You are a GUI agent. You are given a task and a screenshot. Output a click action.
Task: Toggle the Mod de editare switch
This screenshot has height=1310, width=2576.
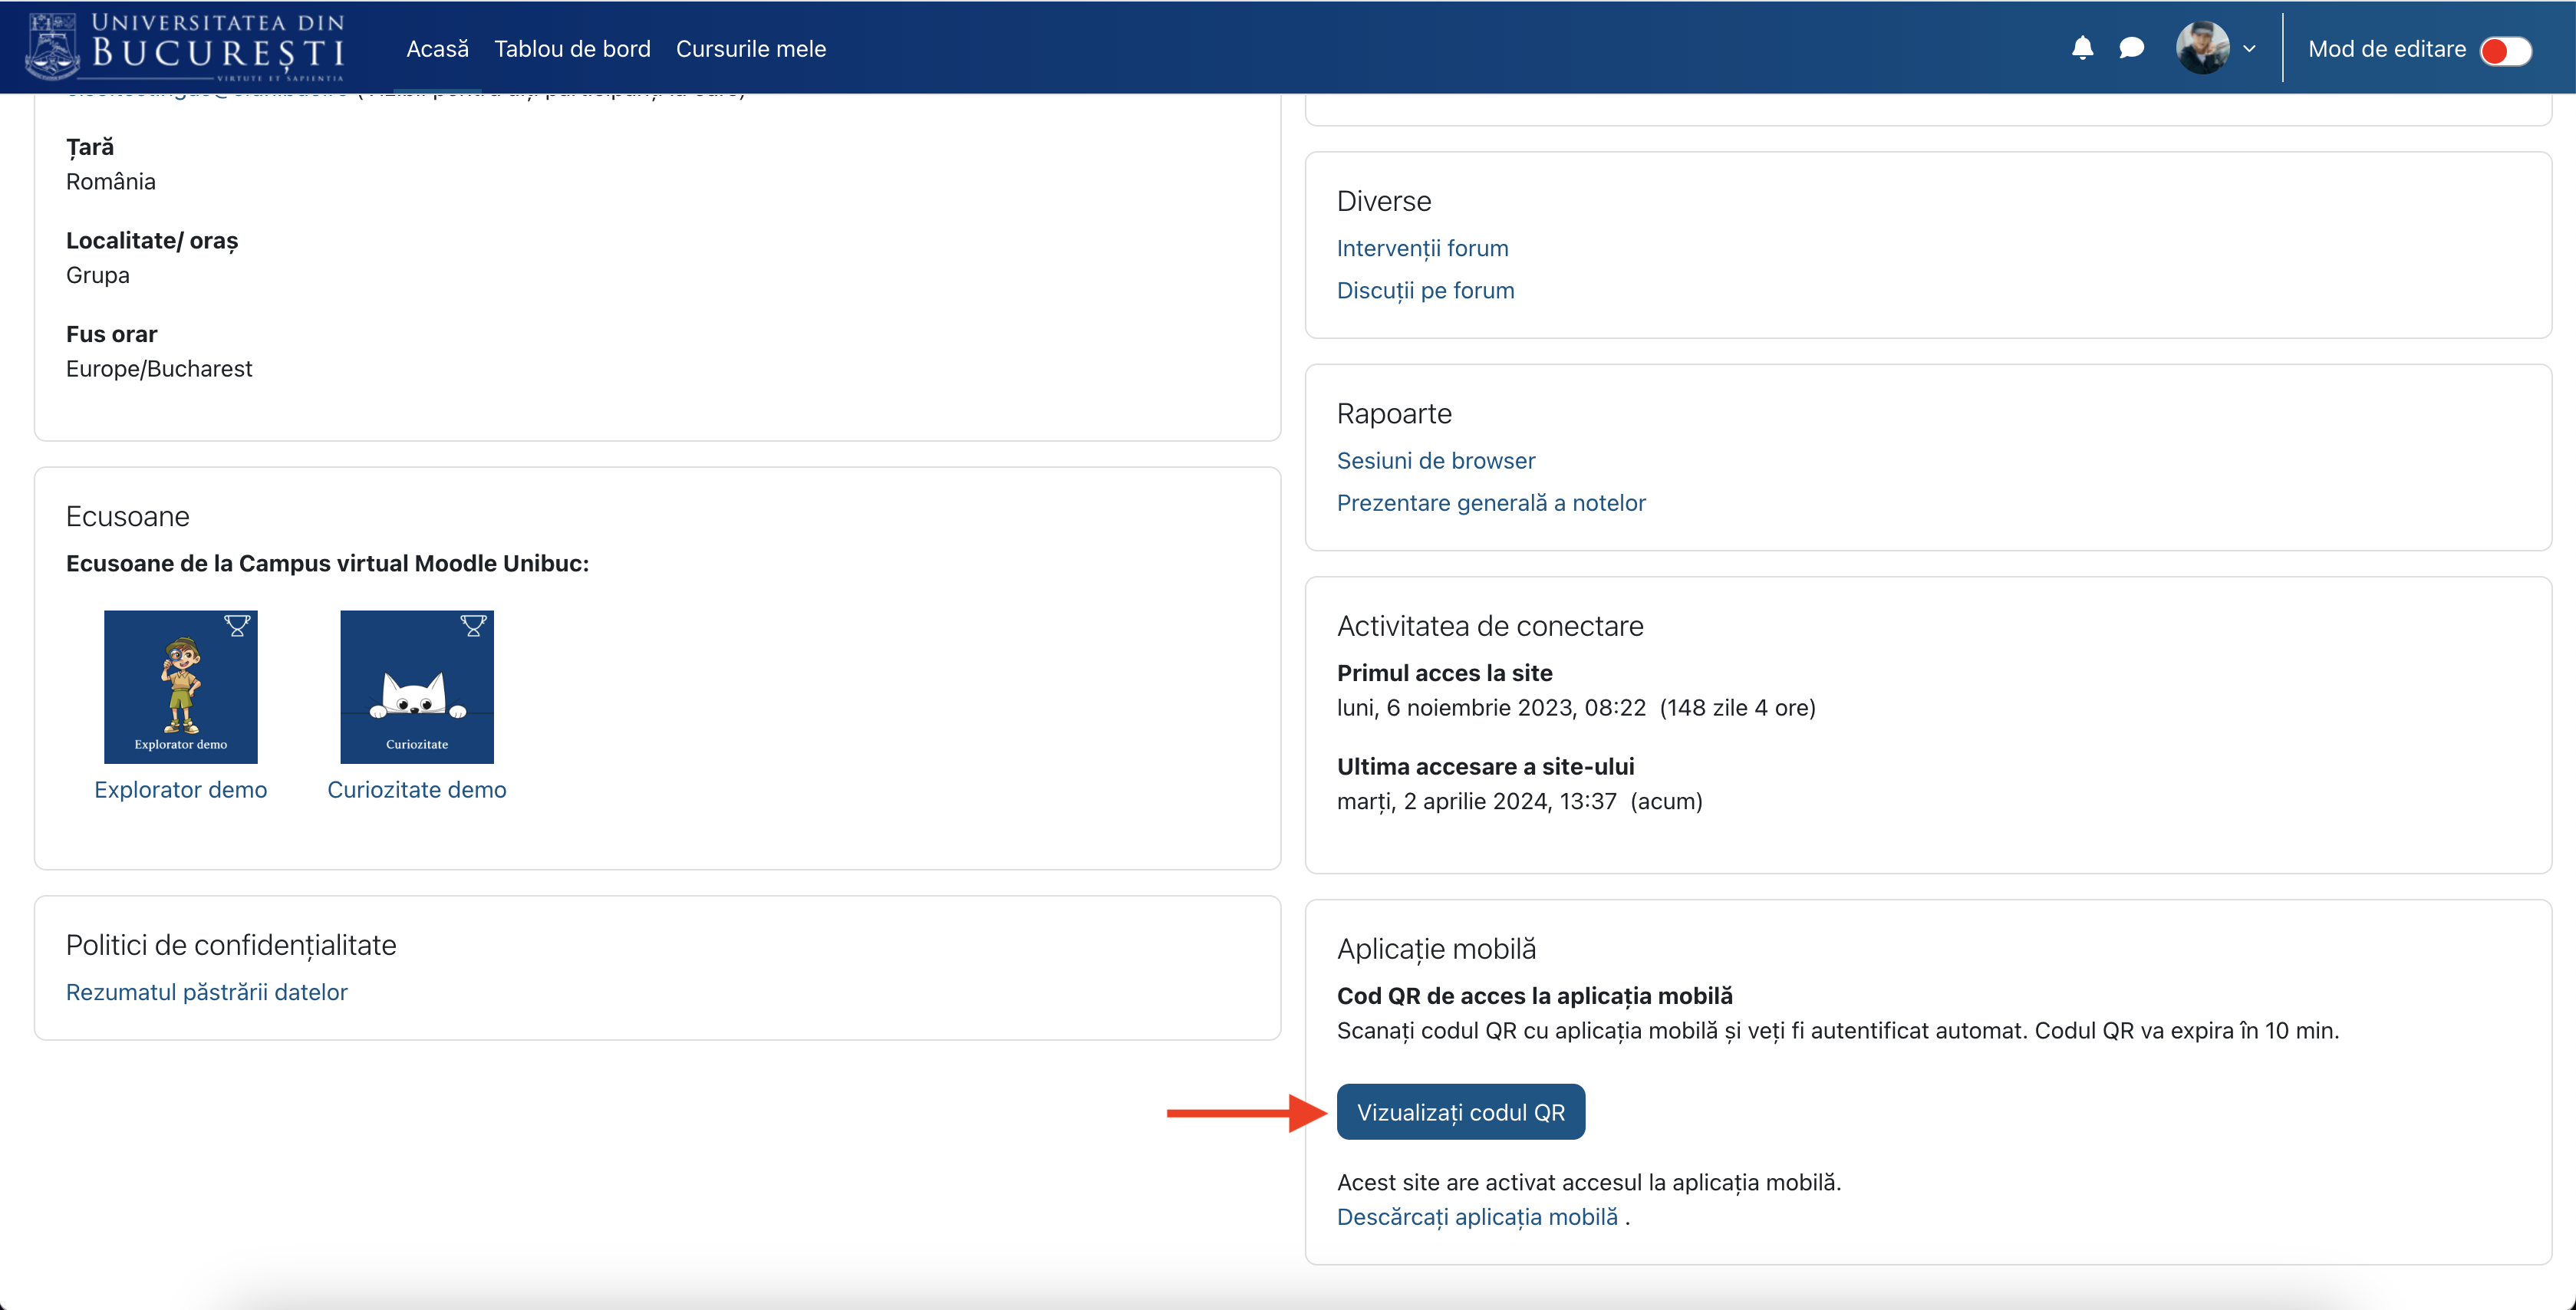point(2505,50)
